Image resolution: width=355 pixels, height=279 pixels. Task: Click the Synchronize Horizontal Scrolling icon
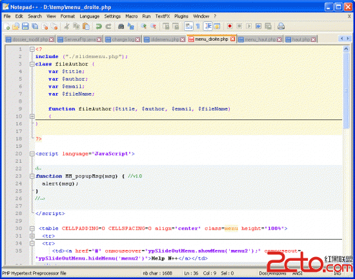tap(176, 26)
